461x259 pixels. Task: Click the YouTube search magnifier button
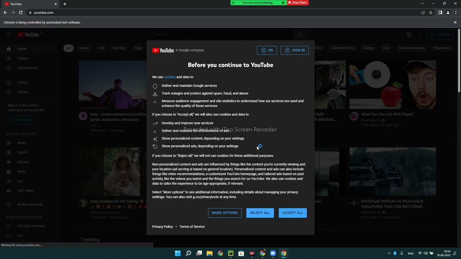coord(300,35)
